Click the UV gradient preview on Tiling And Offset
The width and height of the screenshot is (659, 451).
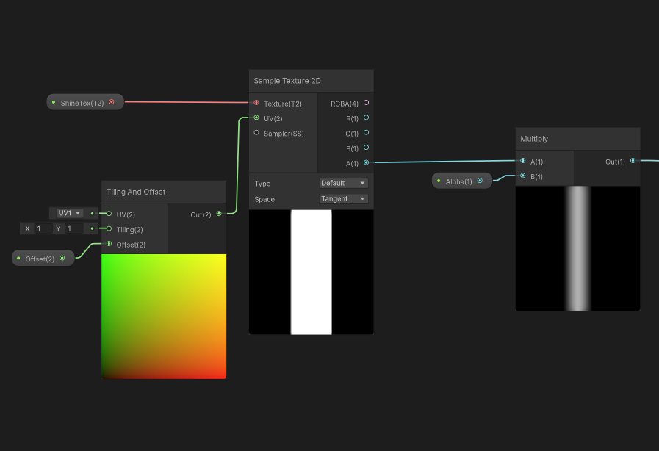pyautogui.click(x=164, y=316)
